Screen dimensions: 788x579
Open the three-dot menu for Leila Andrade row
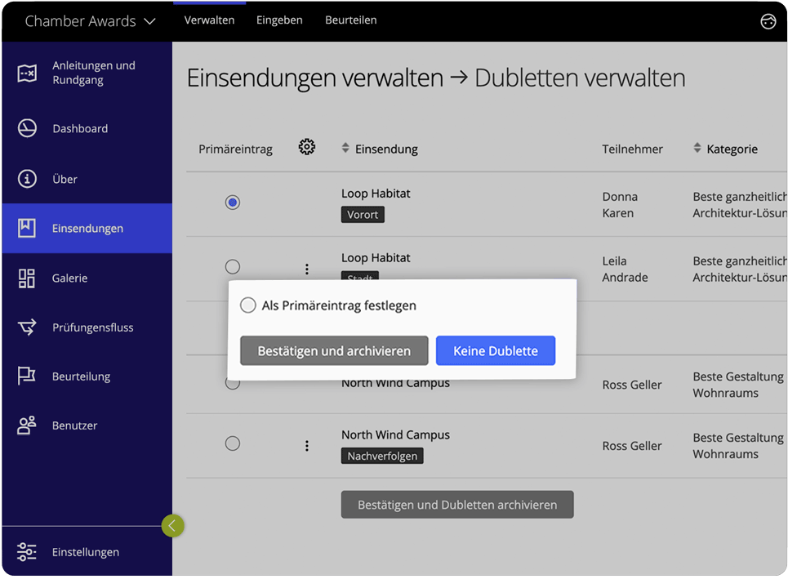coord(306,269)
